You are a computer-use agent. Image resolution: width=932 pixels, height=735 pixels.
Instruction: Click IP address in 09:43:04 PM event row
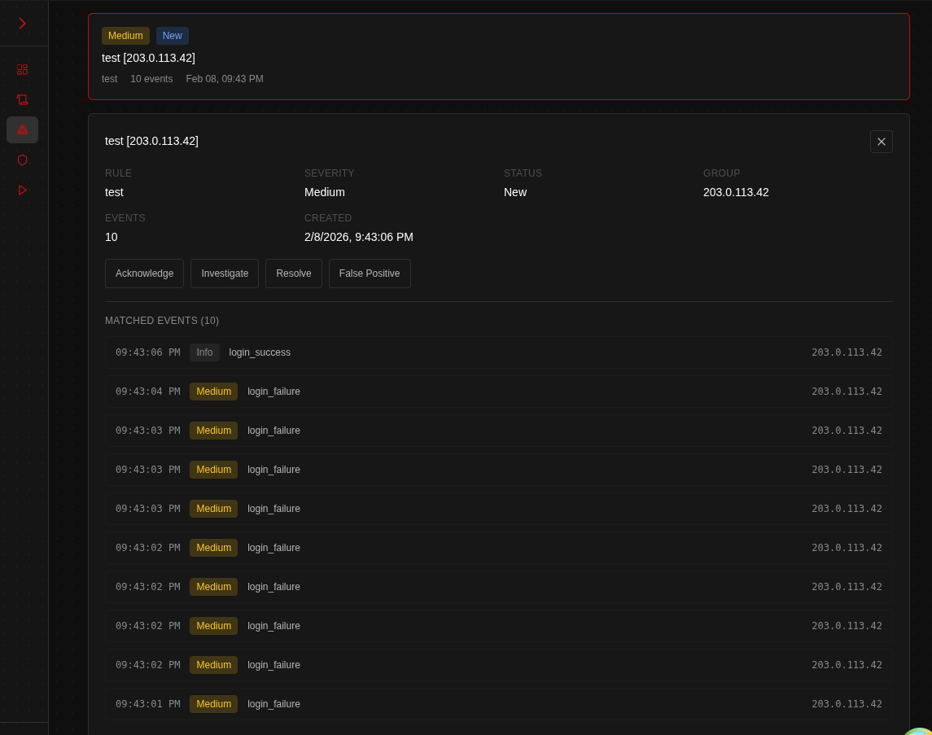(847, 392)
